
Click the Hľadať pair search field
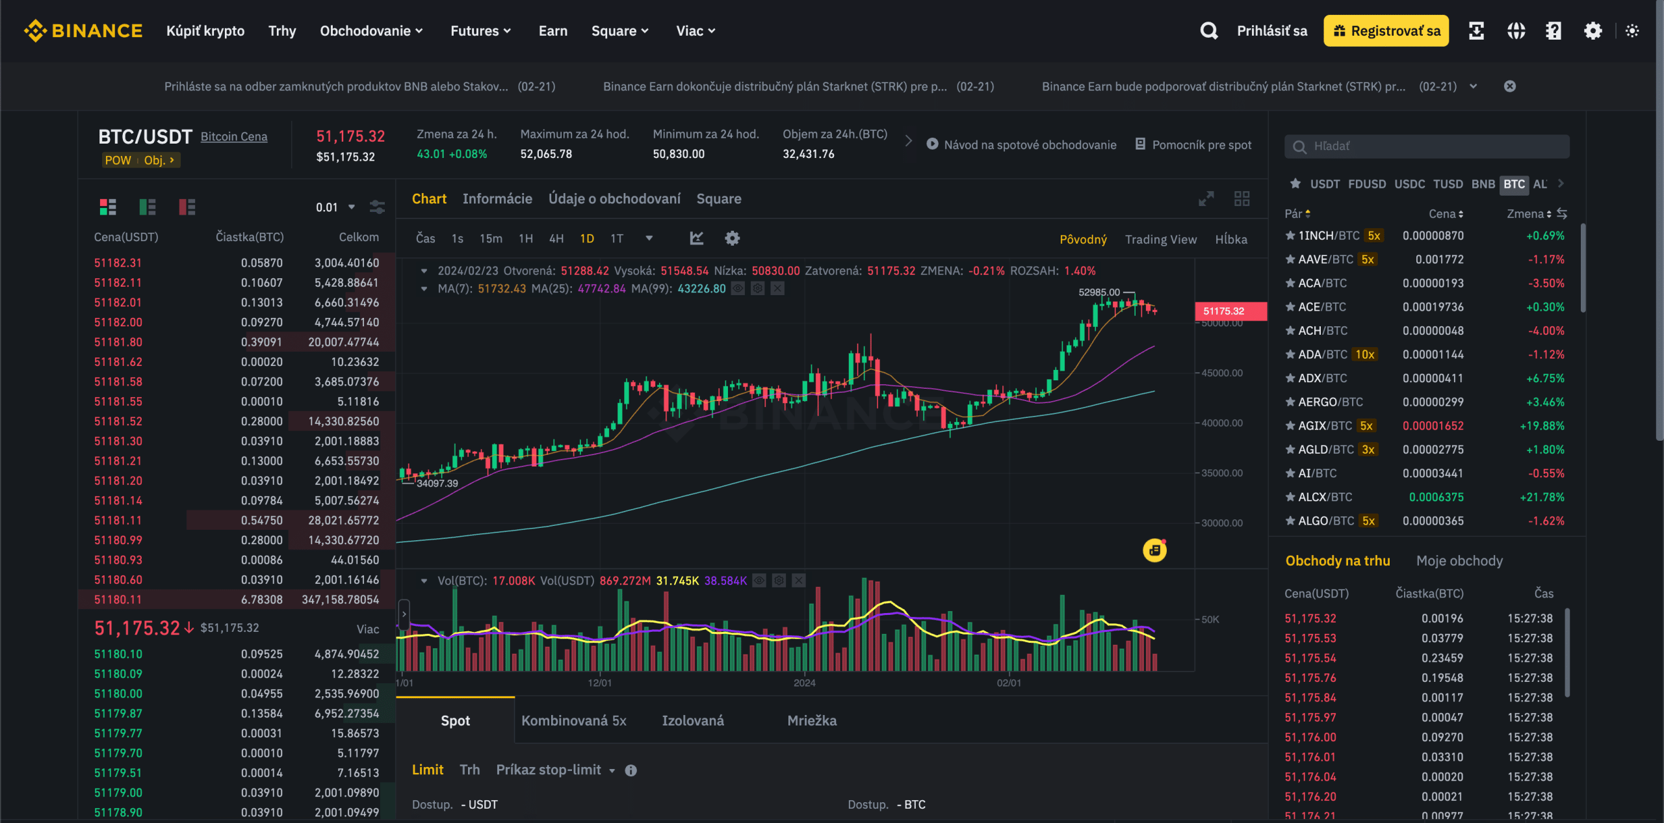pos(1427,146)
